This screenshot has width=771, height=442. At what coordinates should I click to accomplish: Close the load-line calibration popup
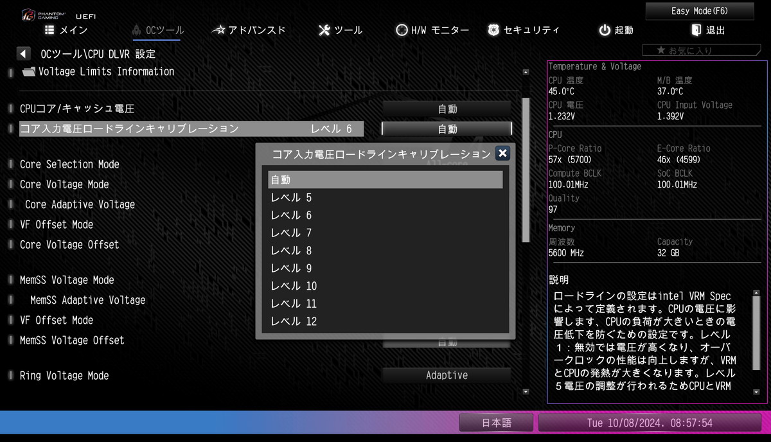tap(503, 153)
